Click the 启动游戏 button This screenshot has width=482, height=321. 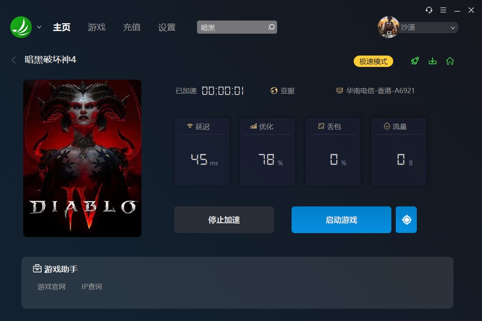[x=341, y=220]
